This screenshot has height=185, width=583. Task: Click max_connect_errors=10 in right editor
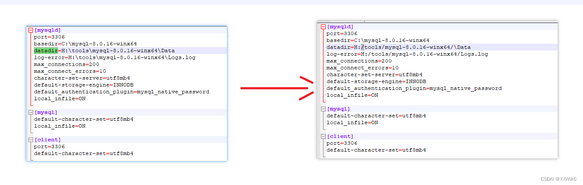(363, 68)
